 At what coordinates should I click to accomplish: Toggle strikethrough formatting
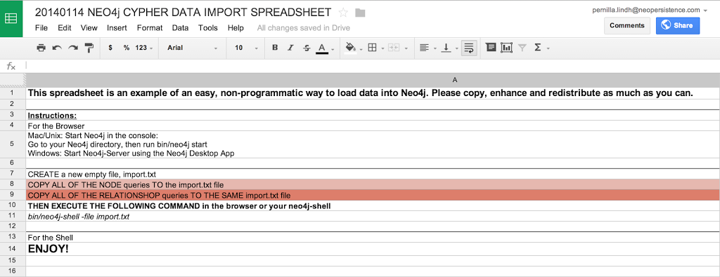pos(307,48)
